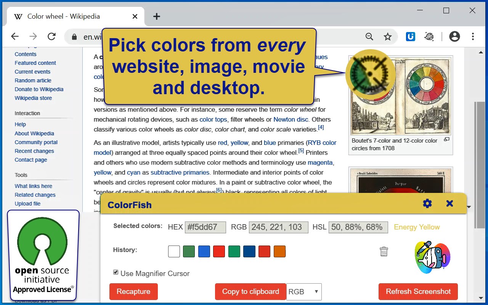Open Contents sidebar link
The height and width of the screenshot is (305, 488).
click(x=26, y=54)
